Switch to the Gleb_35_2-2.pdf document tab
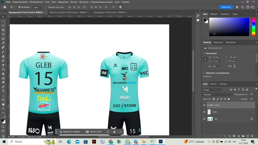This screenshot has height=145, width=258. (68, 12)
